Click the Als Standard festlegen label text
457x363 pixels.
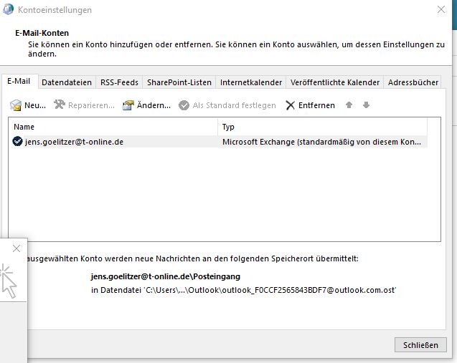(x=234, y=105)
